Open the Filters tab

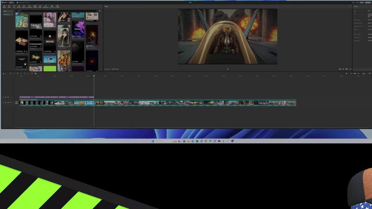pos(40,6)
